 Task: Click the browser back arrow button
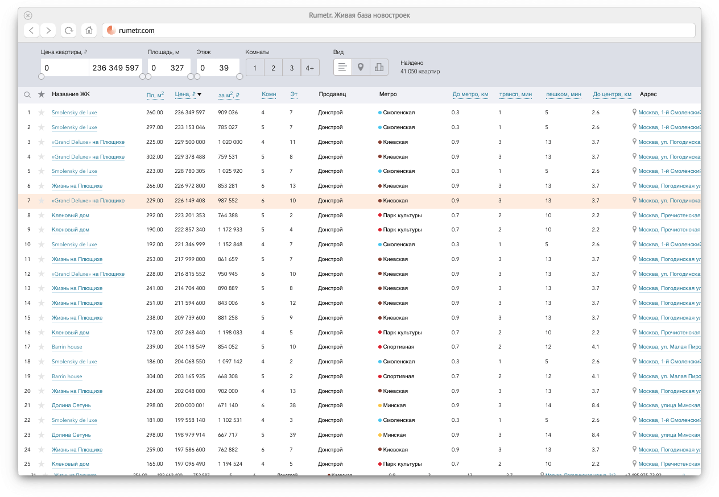(x=32, y=31)
